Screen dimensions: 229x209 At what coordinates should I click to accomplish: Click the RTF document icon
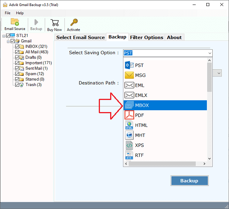(129, 155)
